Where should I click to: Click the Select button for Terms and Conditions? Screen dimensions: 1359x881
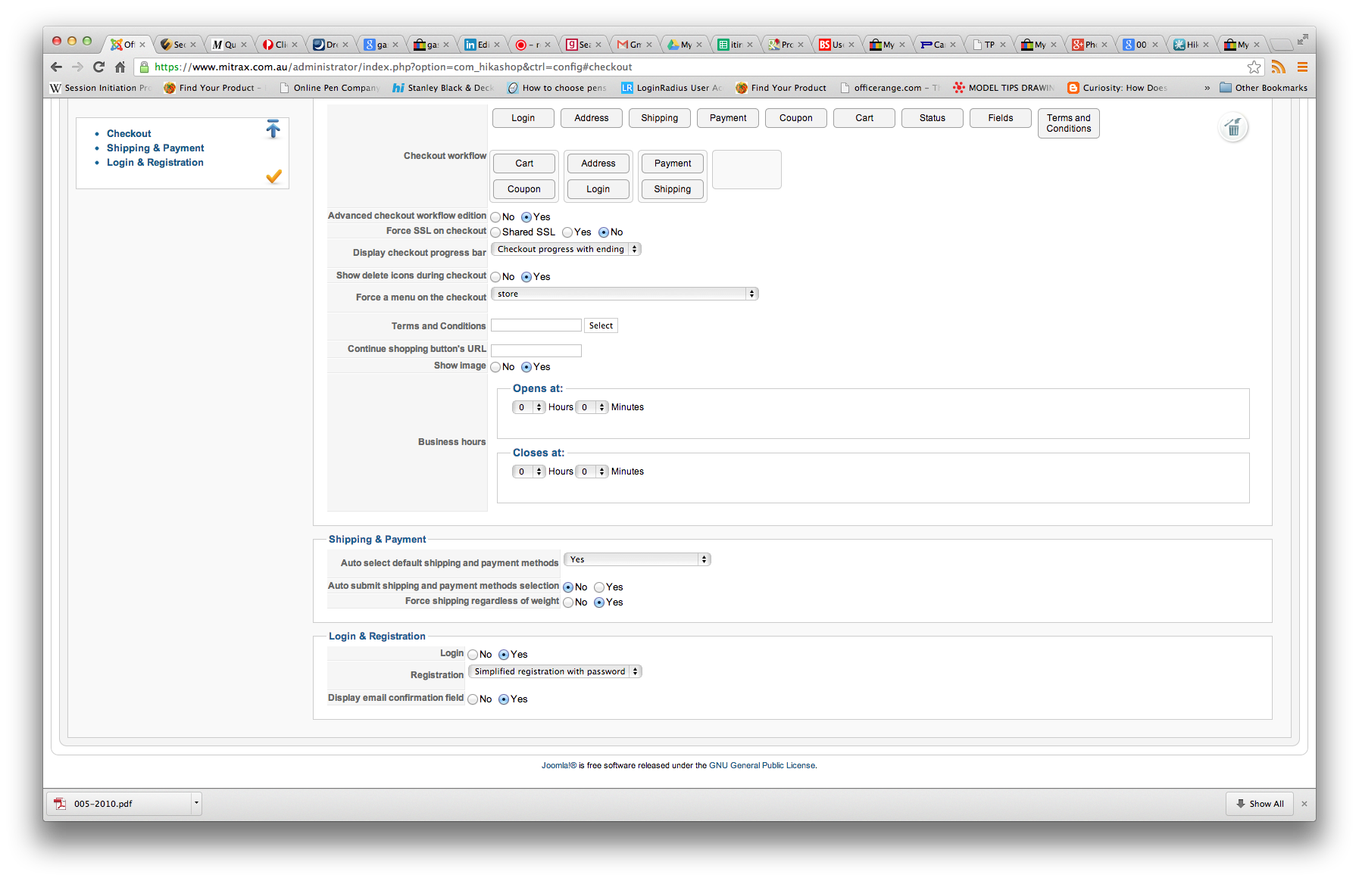pyautogui.click(x=601, y=325)
